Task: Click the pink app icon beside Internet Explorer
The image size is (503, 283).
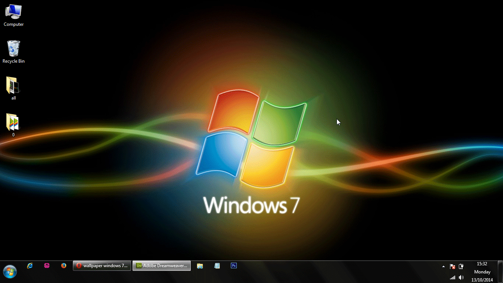Action: [47, 266]
